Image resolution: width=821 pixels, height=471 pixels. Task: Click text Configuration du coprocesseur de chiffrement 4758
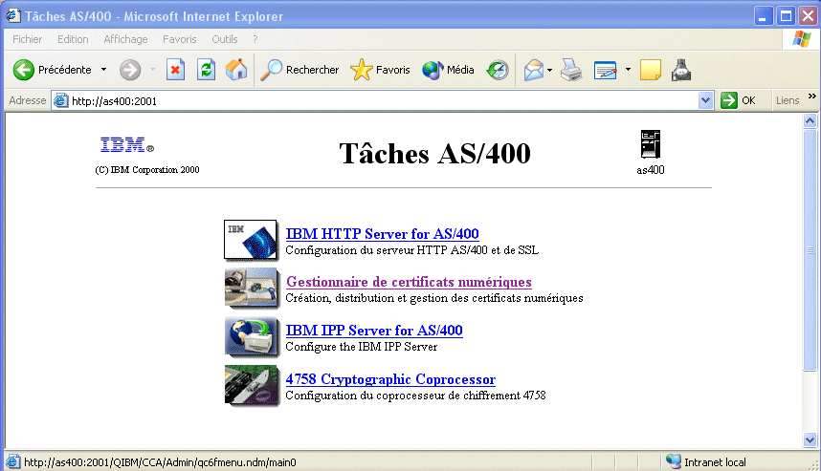[x=415, y=396]
